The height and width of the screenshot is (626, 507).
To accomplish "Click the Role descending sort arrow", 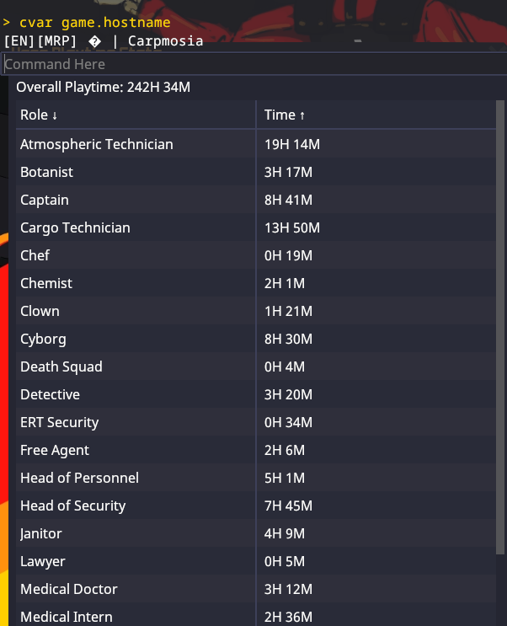I will coord(55,115).
